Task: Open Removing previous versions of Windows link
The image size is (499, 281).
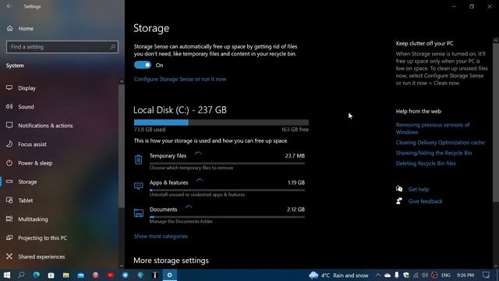Action: click(x=433, y=128)
